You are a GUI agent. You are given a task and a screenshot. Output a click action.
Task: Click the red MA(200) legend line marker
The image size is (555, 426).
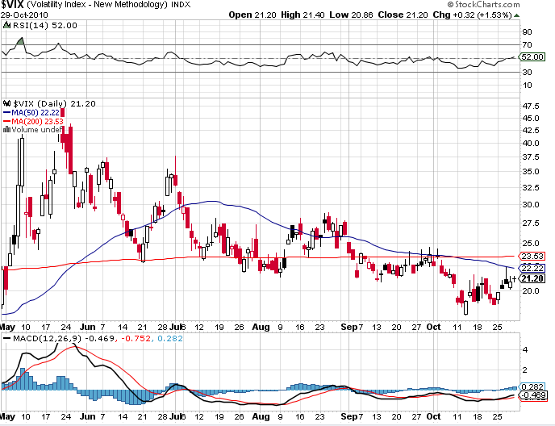pos(8,121)
